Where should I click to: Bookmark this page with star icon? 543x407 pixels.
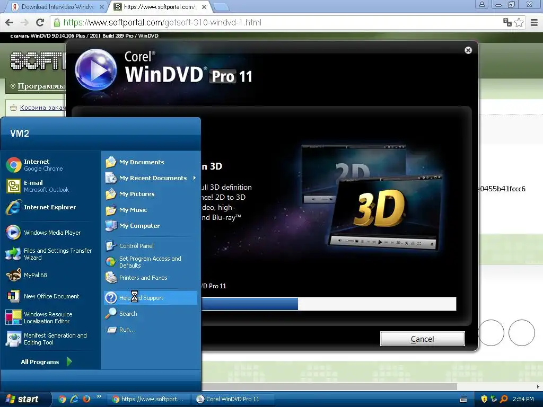[x=519, y=22]
